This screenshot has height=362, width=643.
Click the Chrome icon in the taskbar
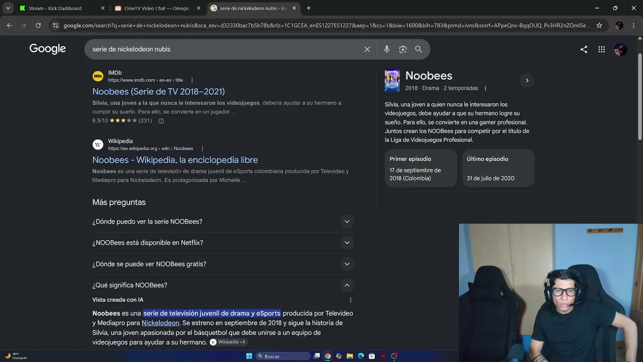328,356
